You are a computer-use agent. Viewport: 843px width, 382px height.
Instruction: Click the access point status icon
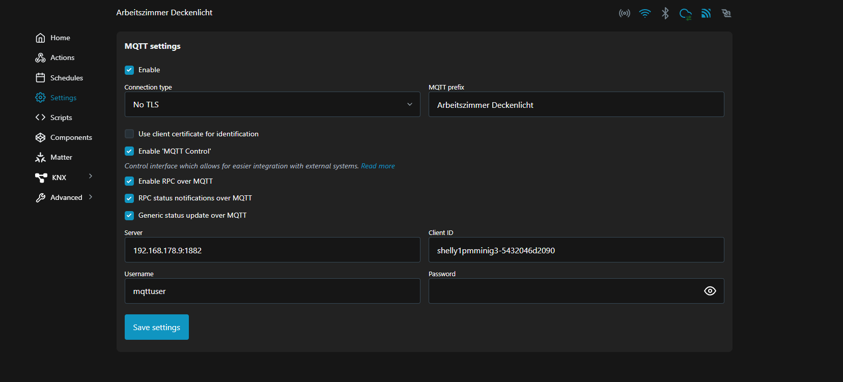[x=624, y=13]
